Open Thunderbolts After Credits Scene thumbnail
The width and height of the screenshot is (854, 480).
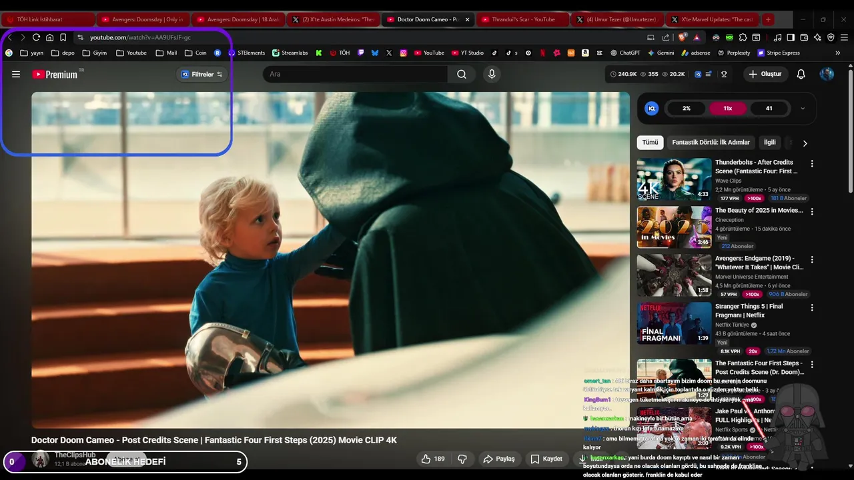674,179
